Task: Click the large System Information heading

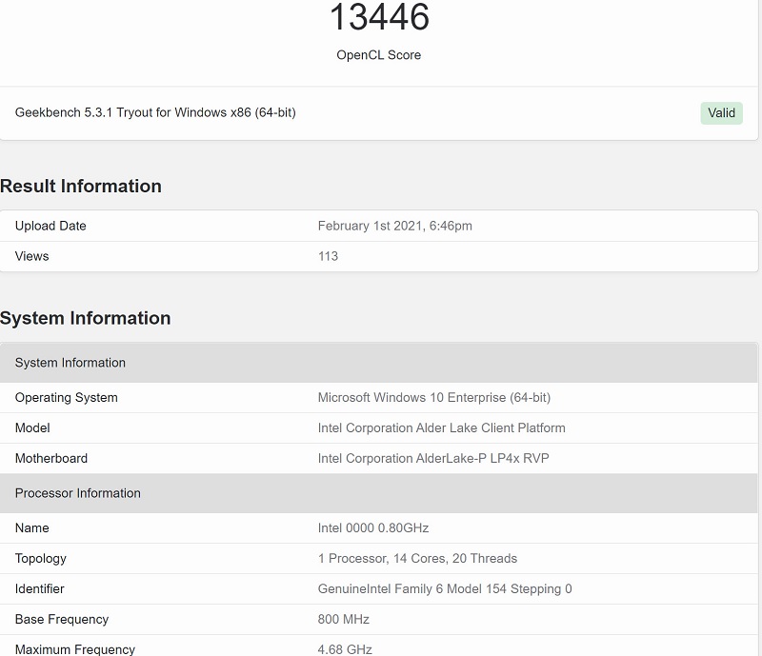Action: click(x=86, y=318)
